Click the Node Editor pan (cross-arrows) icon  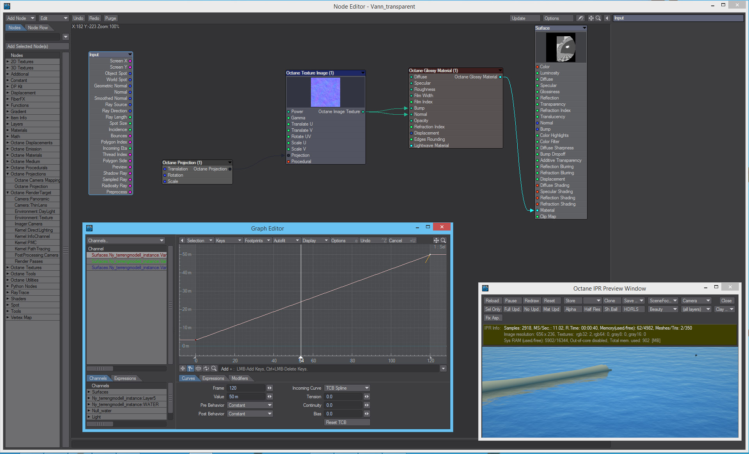tap(591, 18)
